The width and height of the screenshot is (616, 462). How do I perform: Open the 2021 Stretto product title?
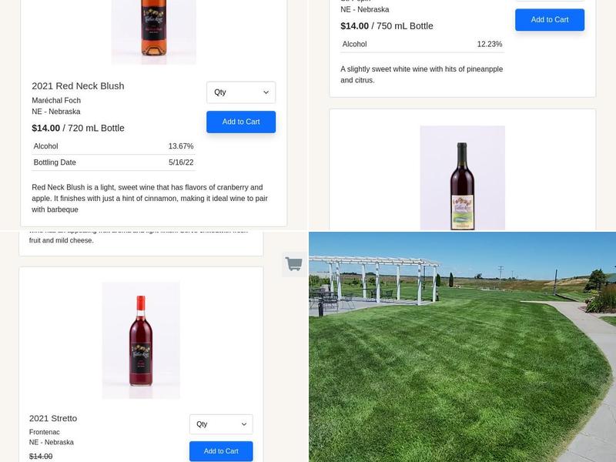[x=53, y=418]
